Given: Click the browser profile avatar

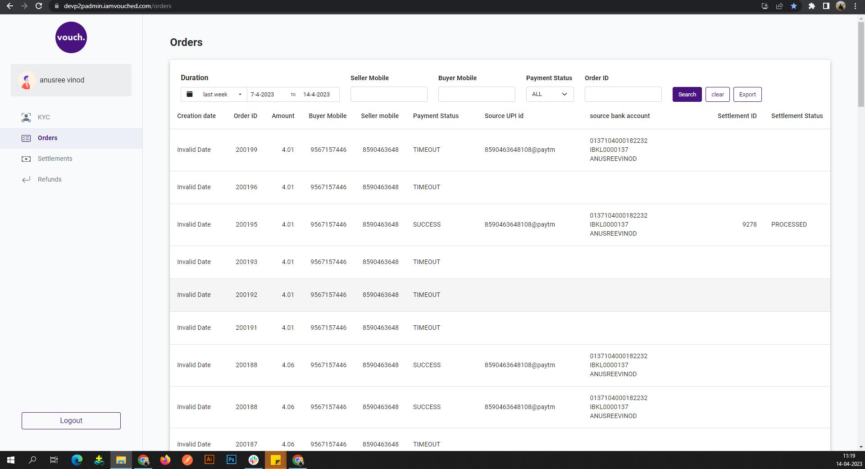Looking at the screenshot, I should tap(841, 6).
